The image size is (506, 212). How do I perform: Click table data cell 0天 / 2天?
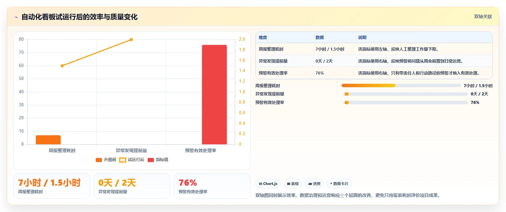324,61
